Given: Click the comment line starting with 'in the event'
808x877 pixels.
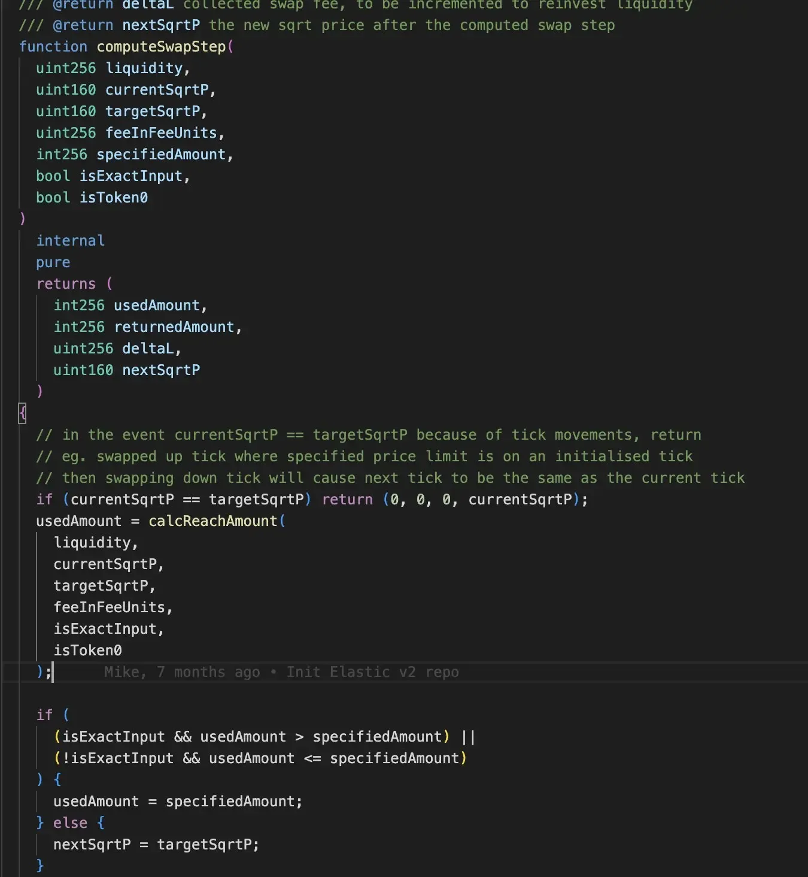Looking at the screenshot, I should pyautogui.click(x=368, y=435).
